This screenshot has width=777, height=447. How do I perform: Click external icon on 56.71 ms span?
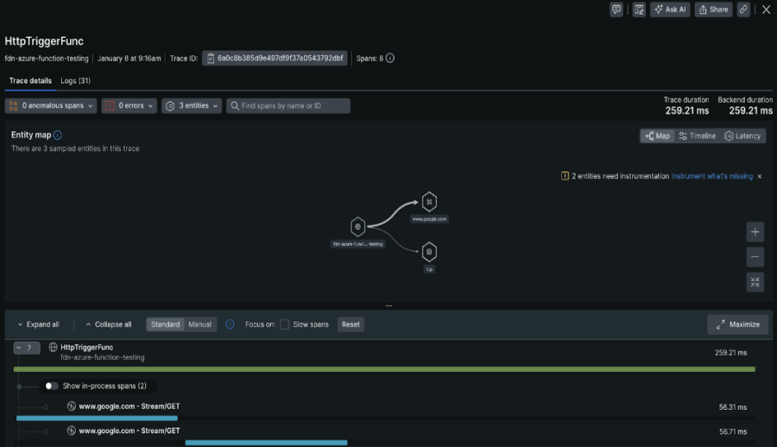(x=72, y=431)
